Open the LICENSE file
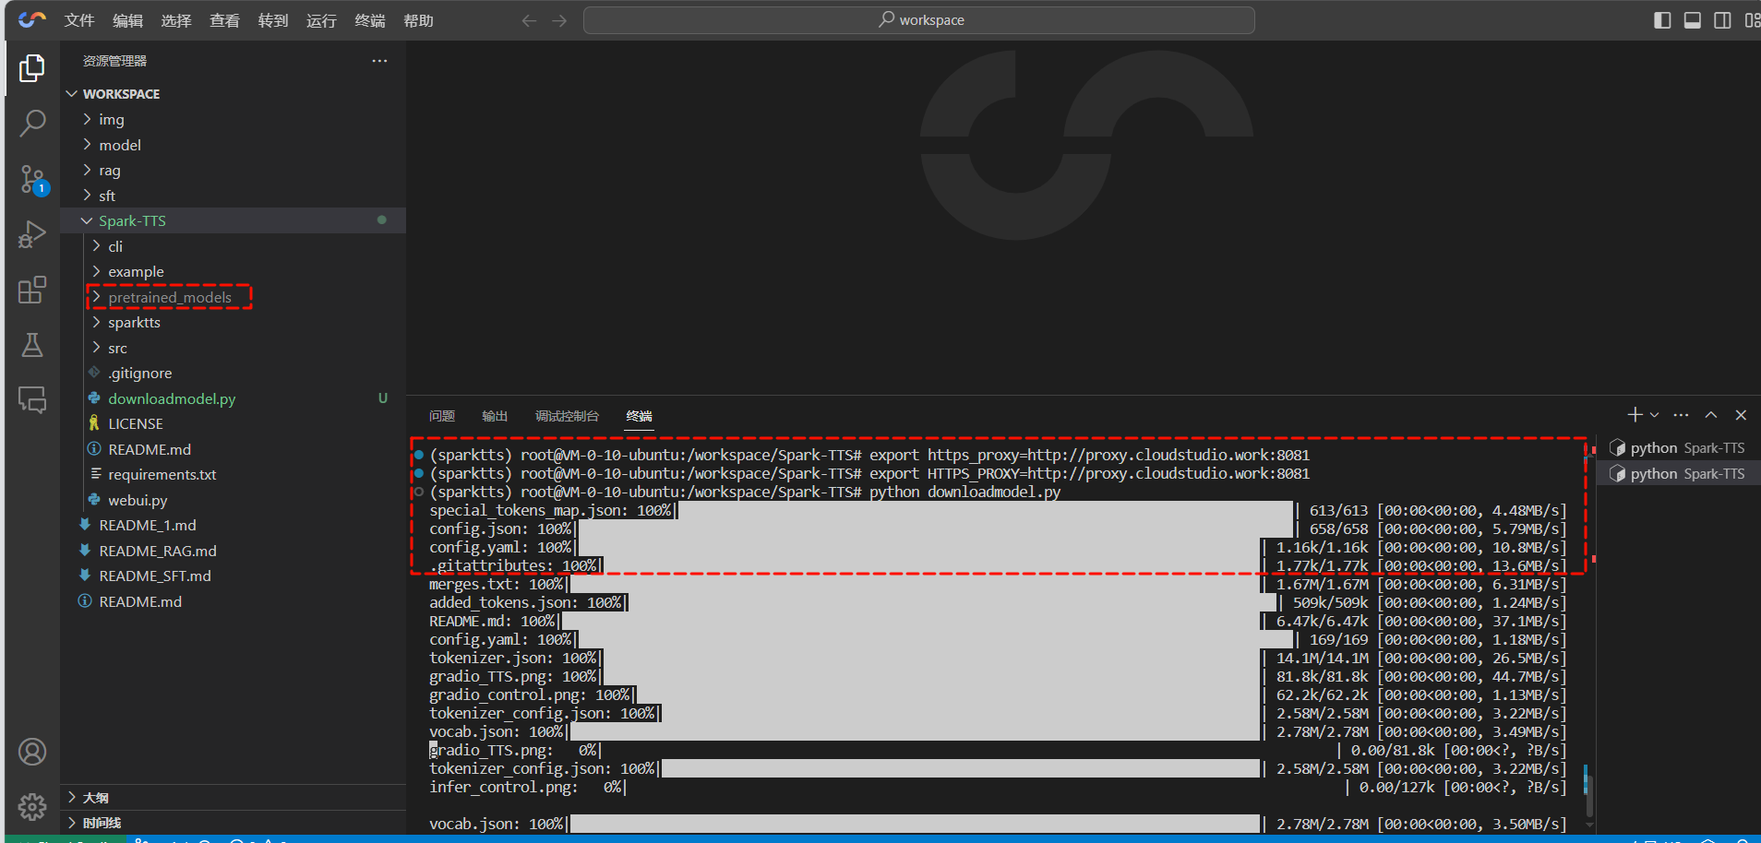 point(233,423)
